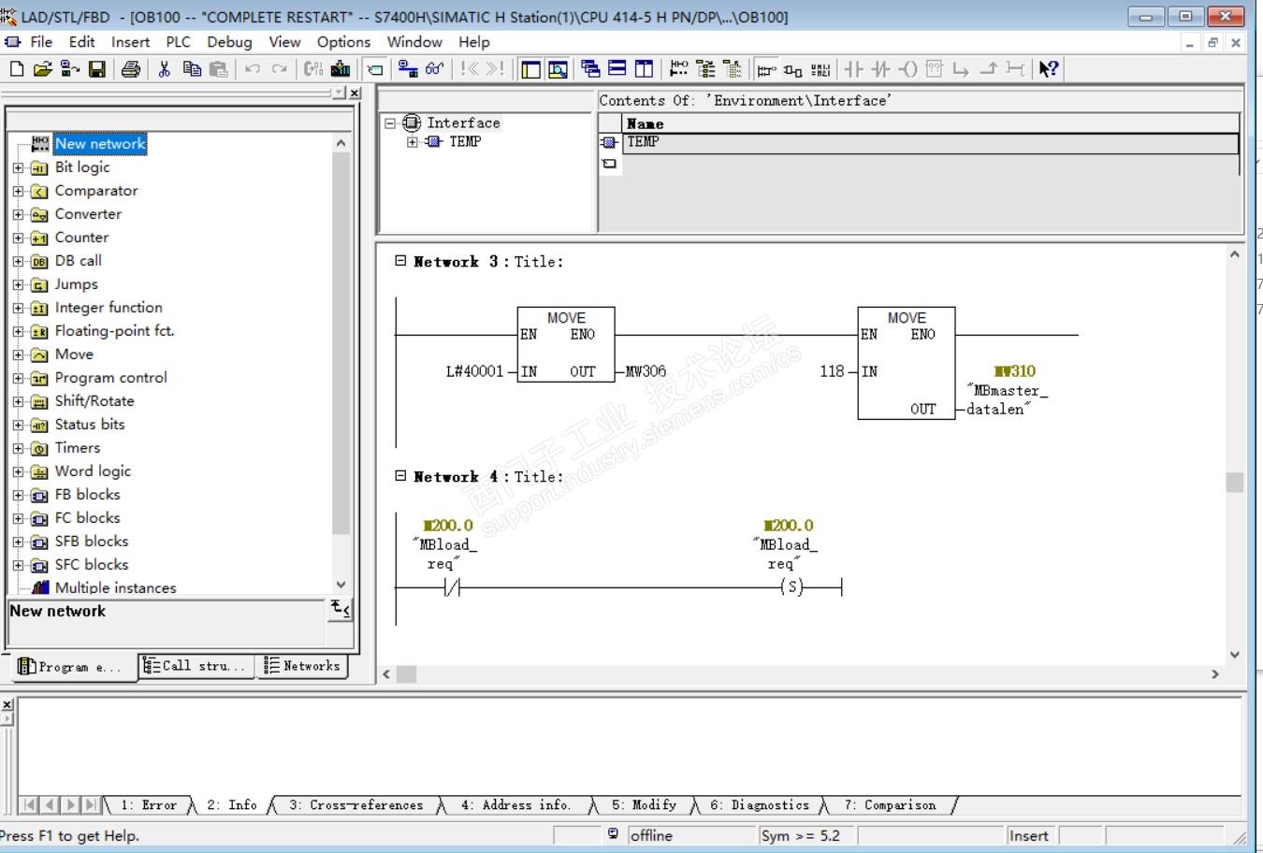Open the Debug menu
The image size is (1263, 853).
[x=229, y=42]
